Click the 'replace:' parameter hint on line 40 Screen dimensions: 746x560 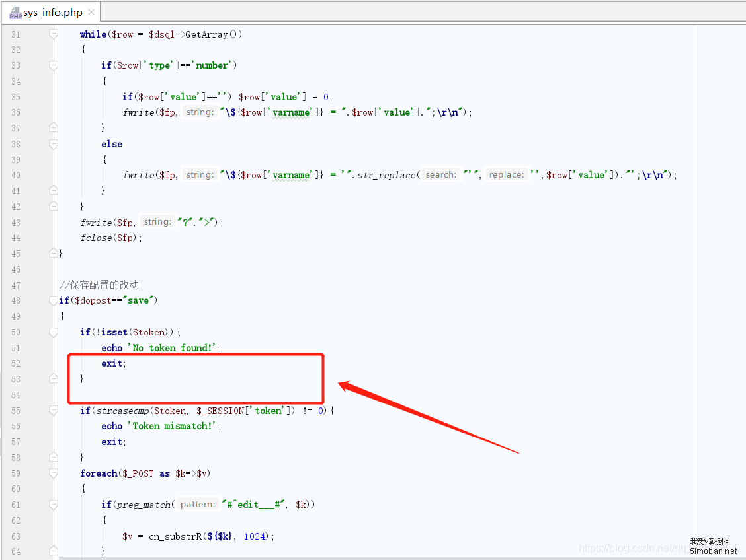tap(506, 175)
